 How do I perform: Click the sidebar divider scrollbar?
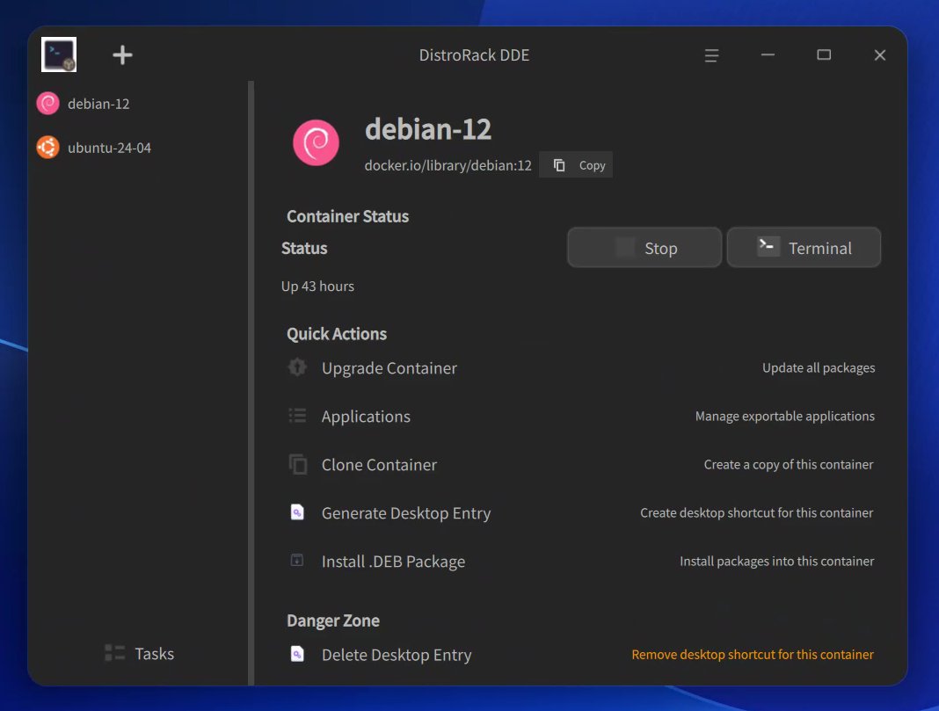(x=251, y=383)
